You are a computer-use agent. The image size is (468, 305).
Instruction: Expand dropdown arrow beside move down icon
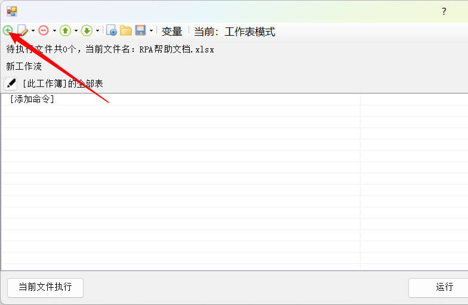click(x=97, y=30)
